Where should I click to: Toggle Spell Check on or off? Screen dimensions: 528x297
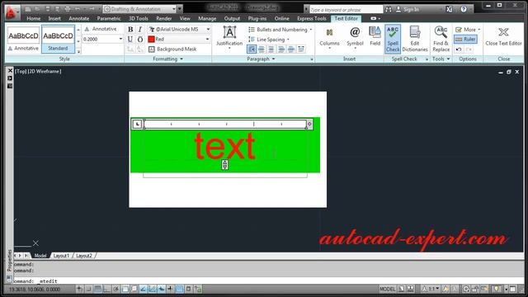click(393, 39)
